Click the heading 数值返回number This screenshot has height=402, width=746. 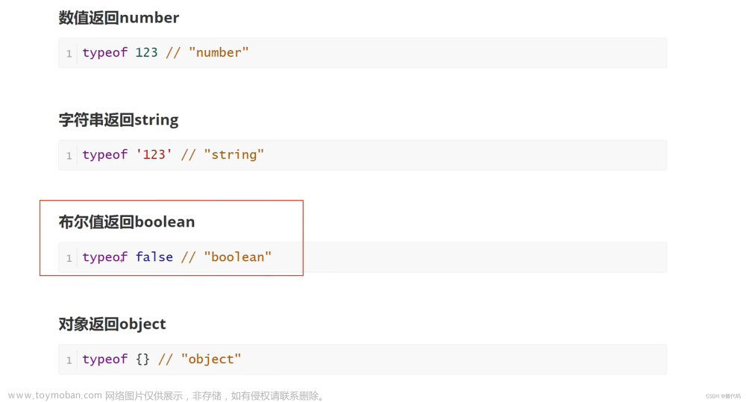[119, 18]
